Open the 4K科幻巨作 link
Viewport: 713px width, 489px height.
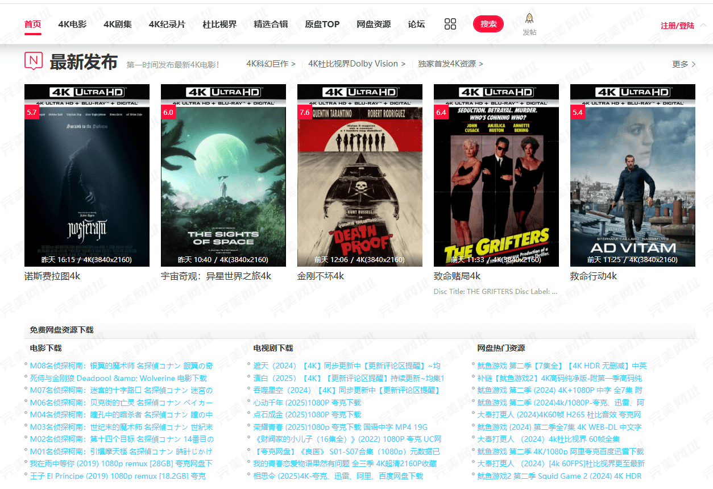[271, 64]
